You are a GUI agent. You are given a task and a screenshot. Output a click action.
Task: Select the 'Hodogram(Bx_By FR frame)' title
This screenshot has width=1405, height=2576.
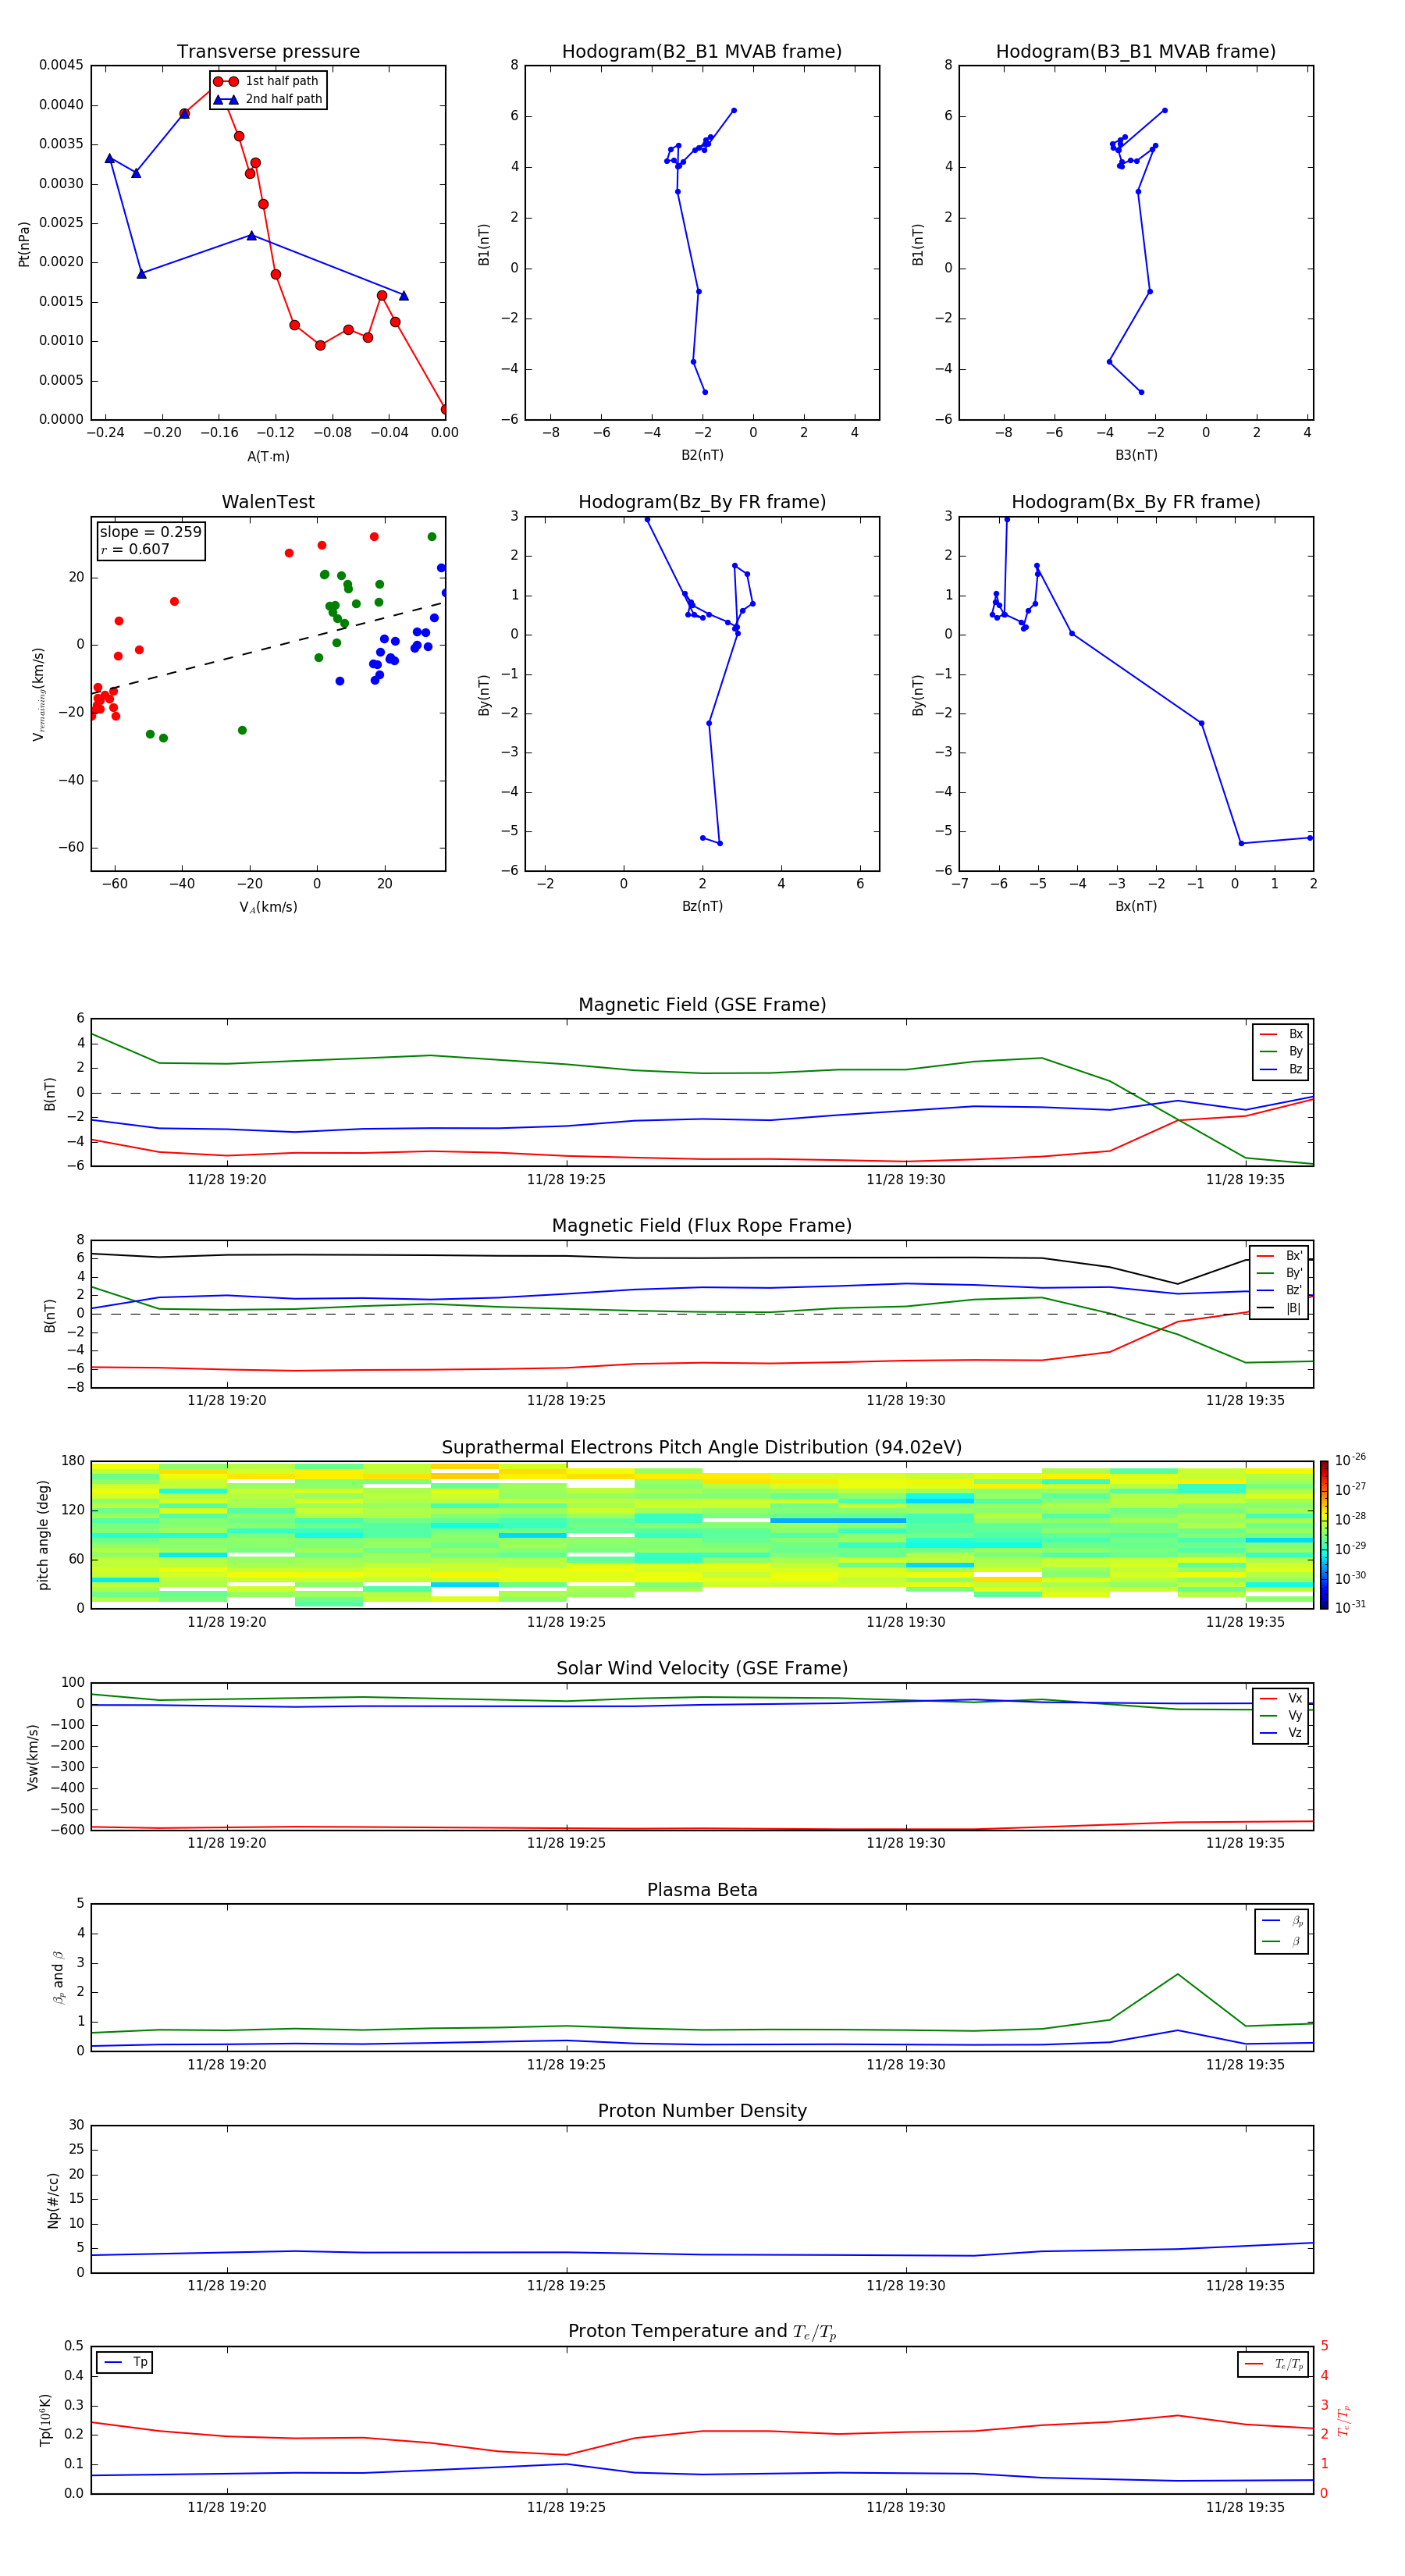click(1136, 502)
